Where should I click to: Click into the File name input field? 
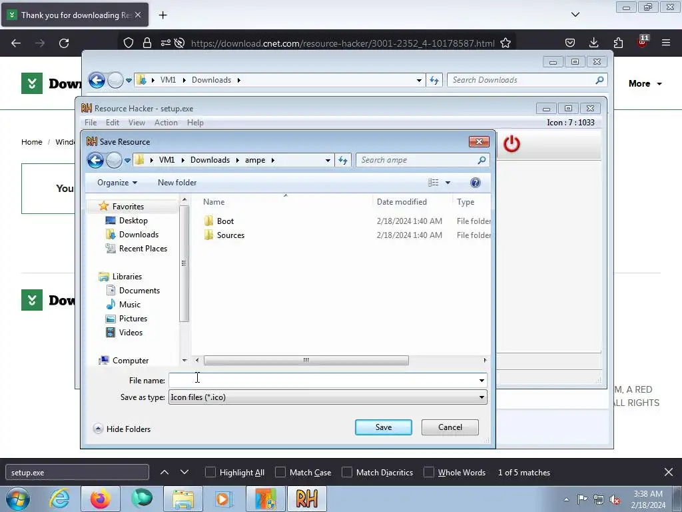point(322,381)
